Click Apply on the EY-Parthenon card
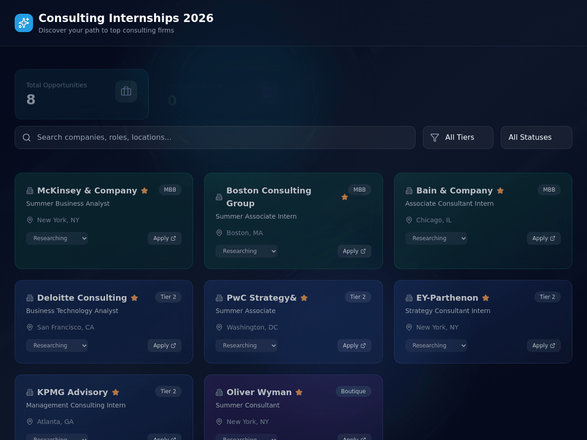 click(x=543, y=346)
